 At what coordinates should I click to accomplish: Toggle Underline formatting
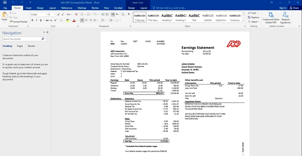41,20
